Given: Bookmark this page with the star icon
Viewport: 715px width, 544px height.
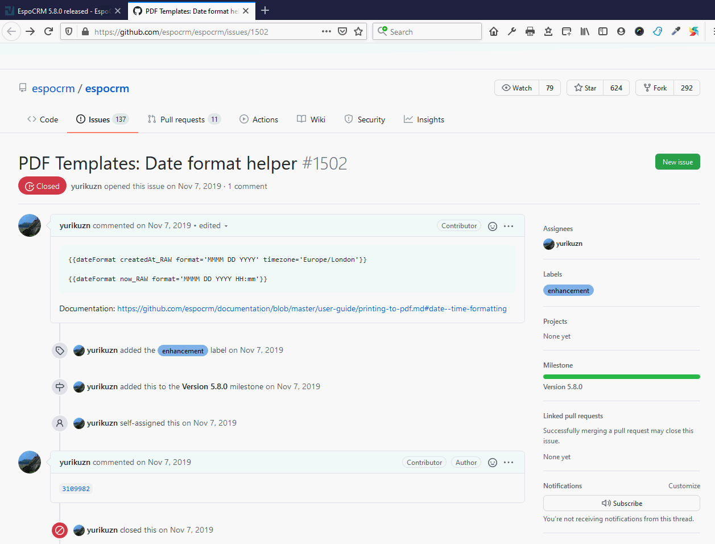Looking at the screenshot, I should coord(358,32).
